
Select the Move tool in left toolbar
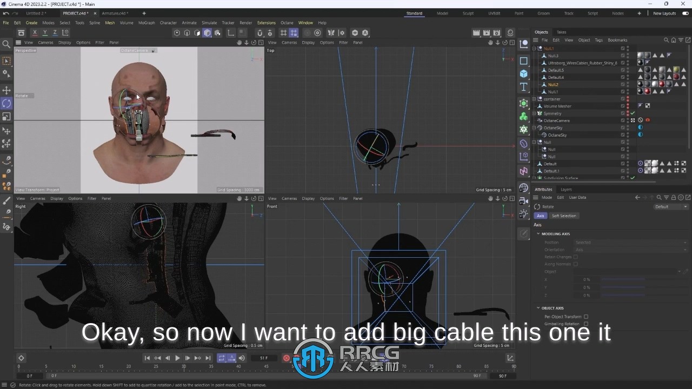(x=6, y=90)
